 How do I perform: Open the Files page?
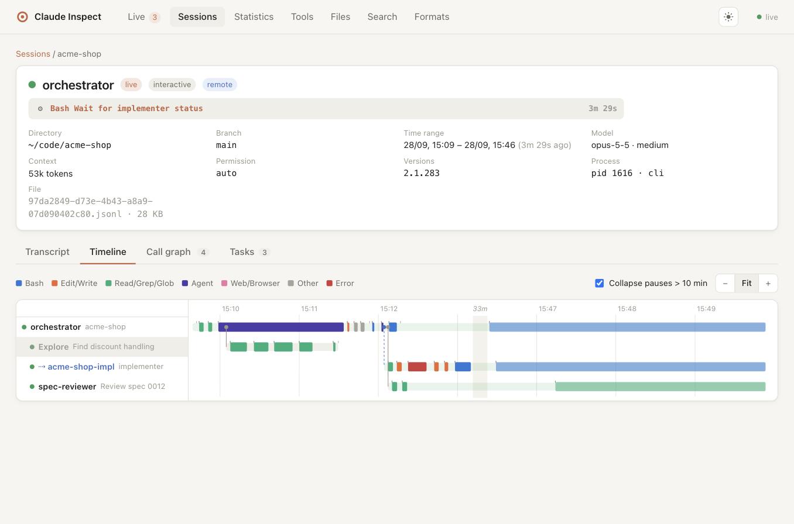tap(340, 17)
